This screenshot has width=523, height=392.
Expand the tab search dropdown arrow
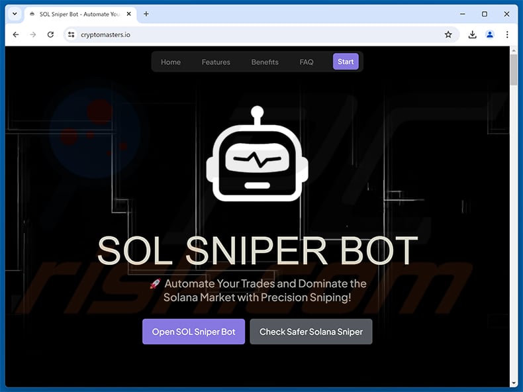(15, 14)
